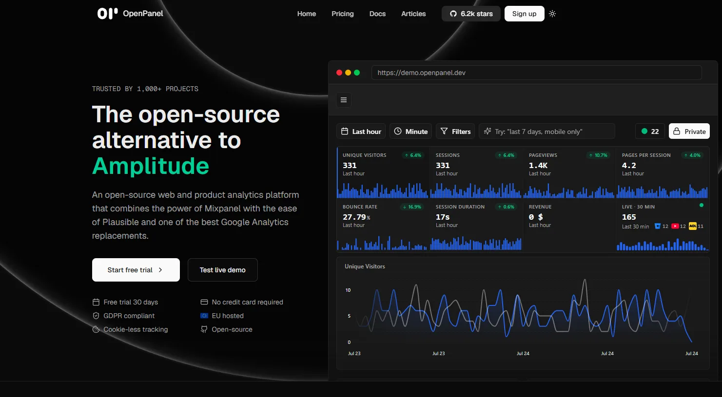The height and width of the screenshot is (397, 722).
Task: Click Test live demo button
Action: pos(223,270)
